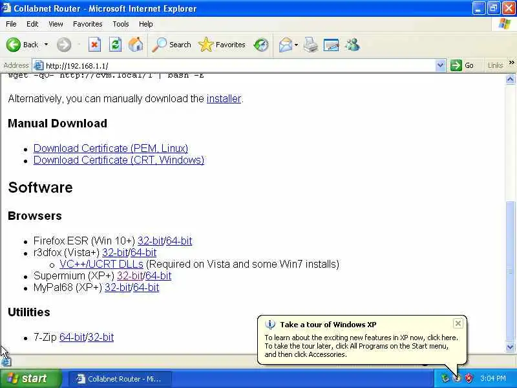The width and height of the screenshot is (517, 388).
Task: Open the View menu
Action: click(x=56, y=24)
